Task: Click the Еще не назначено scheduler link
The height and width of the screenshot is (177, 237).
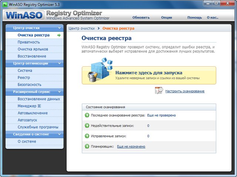Action: coord(131,147)
